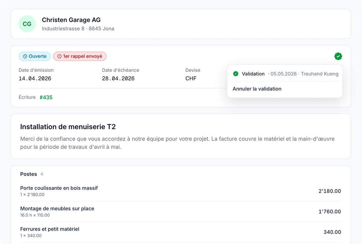This screenshot has width=362, height=244.
Task: Click the 1er rappel envoyé badge
Action: (x=80, y=56)
